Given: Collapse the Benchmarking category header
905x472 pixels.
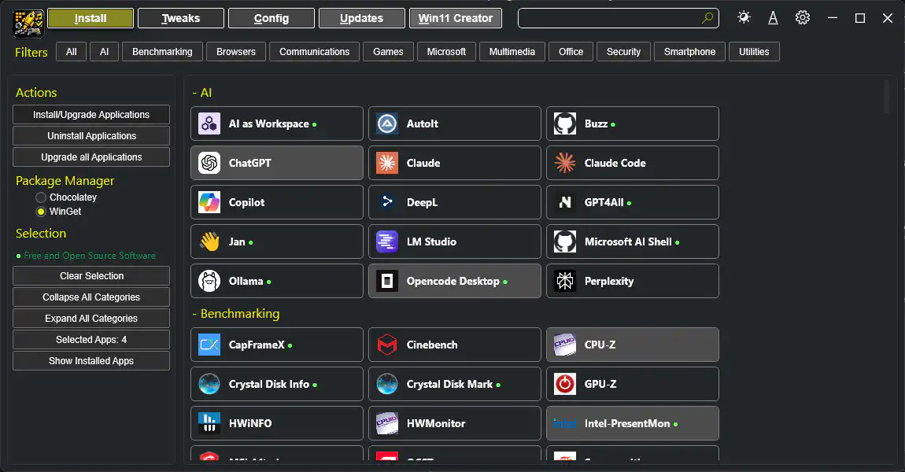Looking at the screenshot, I should [x=235, y=313].
